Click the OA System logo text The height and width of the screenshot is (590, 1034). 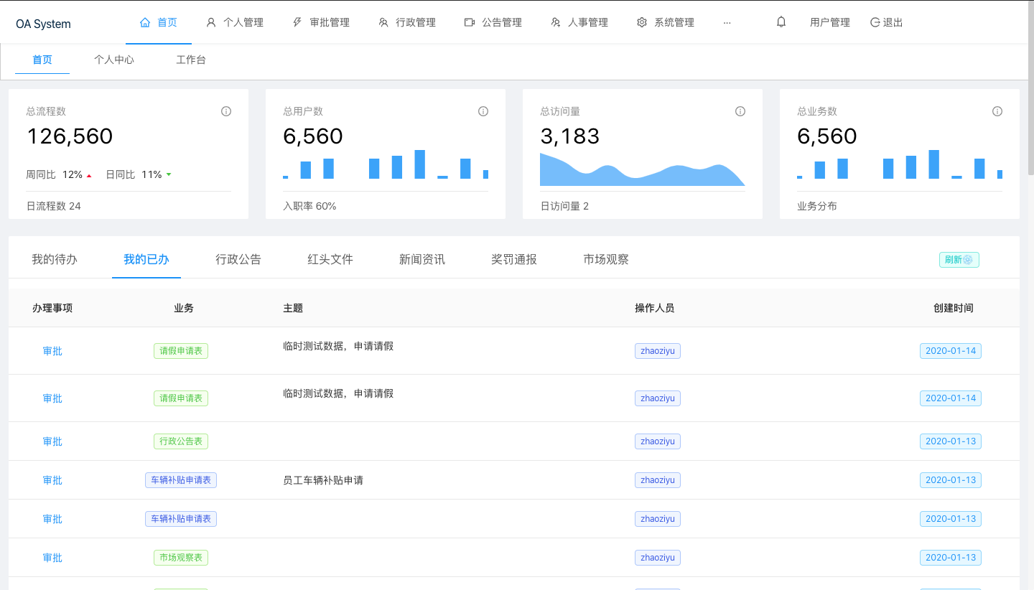[43, 24]
